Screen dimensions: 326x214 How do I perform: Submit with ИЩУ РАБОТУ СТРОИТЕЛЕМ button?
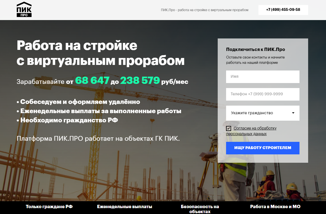pyautogui.click(x=263, y=148)
